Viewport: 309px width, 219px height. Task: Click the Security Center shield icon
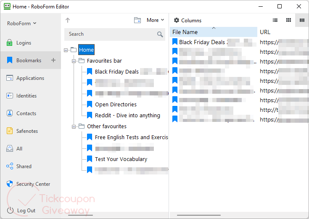click(x=10, y=184)
